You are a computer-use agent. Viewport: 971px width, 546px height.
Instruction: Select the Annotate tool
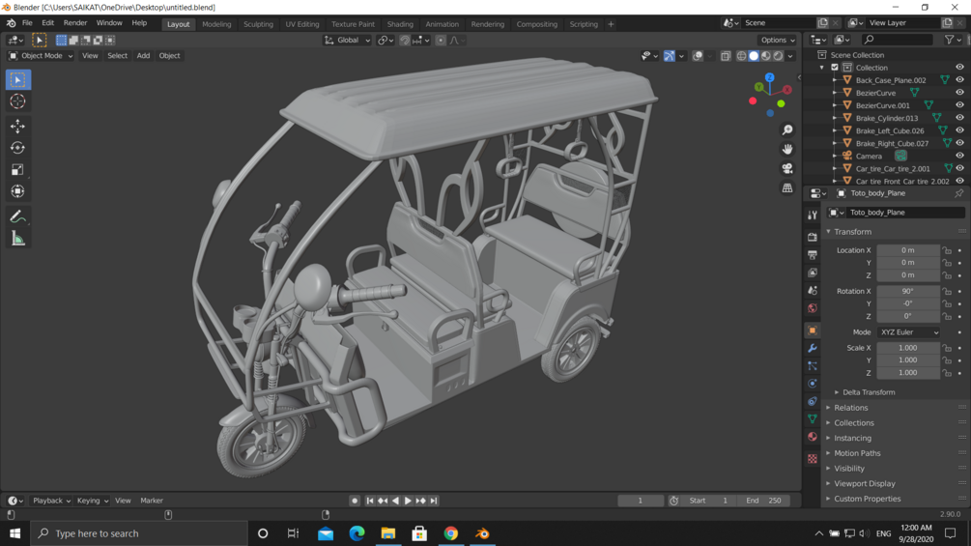(x=17, y=216)
